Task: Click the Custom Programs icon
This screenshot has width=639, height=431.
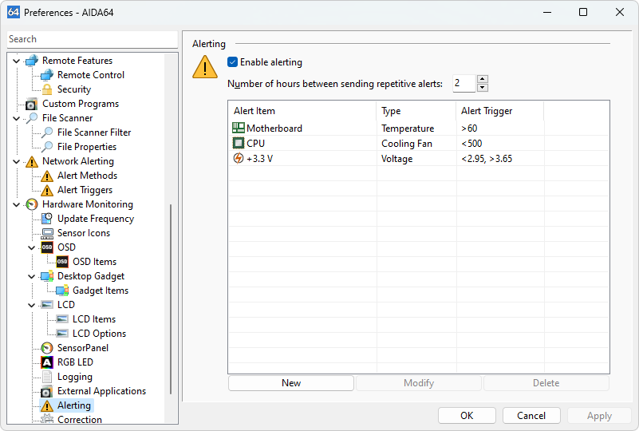Action: coord(32,104)
